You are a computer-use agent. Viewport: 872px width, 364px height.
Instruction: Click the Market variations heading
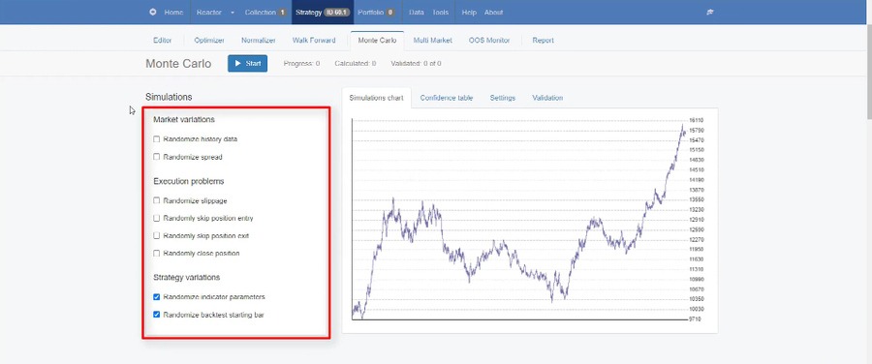[184, 119]
